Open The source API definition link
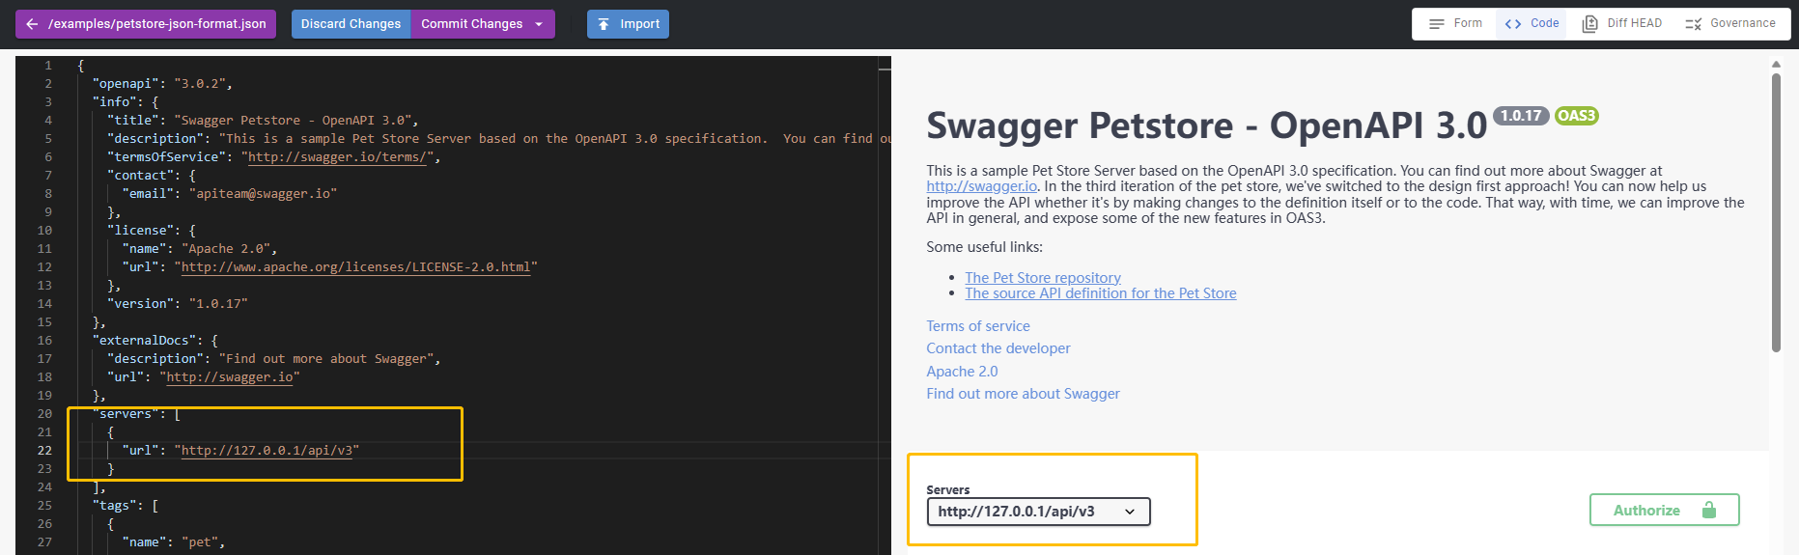Viewport: 1799px width, 555px height. click(1101, 293)
